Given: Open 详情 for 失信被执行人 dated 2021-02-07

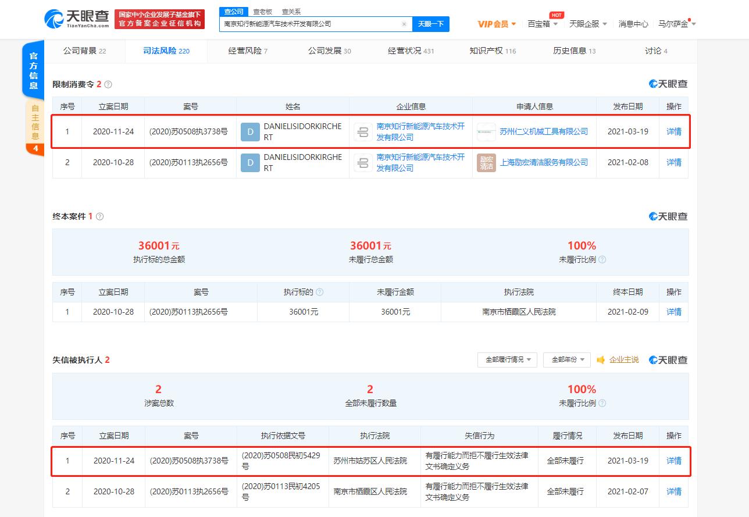Looking at the screenshot, I should tap(674, 492).
